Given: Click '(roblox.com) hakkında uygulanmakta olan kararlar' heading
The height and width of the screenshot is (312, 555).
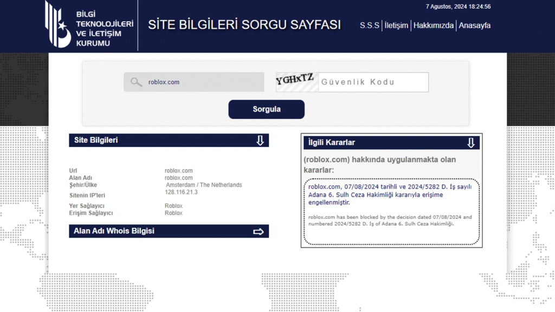Looking at the screenshot, I should click(379, 165).
